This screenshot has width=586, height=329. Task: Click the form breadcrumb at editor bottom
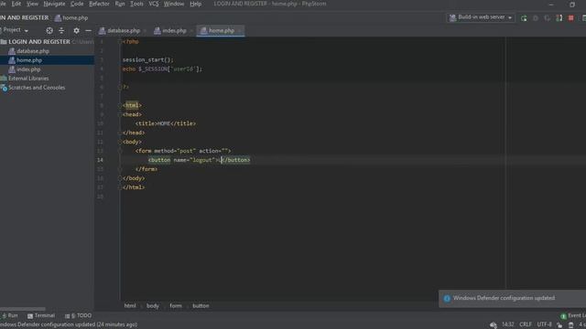tap(176, 306)
